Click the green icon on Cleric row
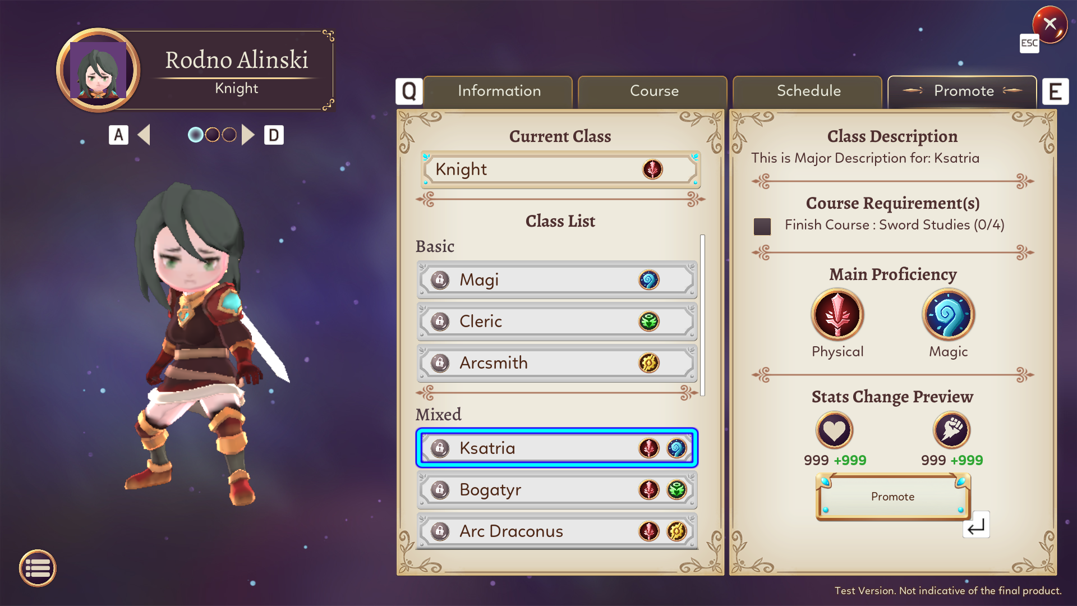Image resolution: width=1077 pixels, height=606 pixels. pyautogui.click(x=649, y=322)
